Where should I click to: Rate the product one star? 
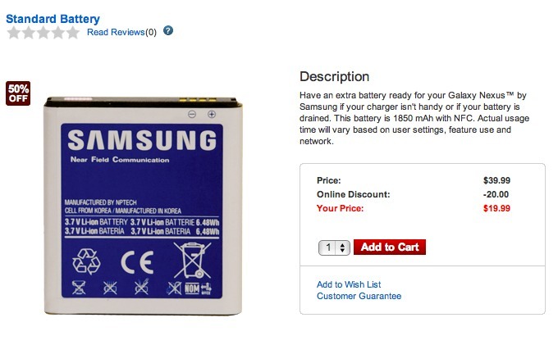click(x=13, y=33)
